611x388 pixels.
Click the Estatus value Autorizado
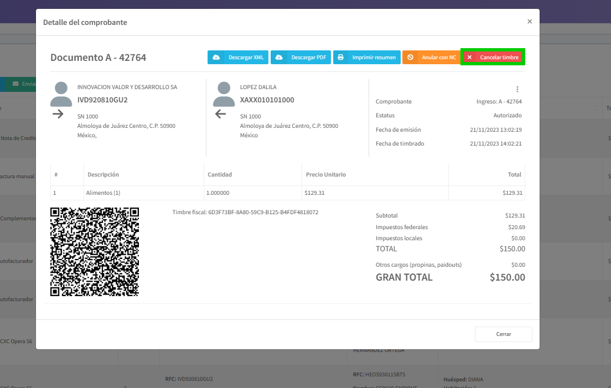[x=508, y=115]
